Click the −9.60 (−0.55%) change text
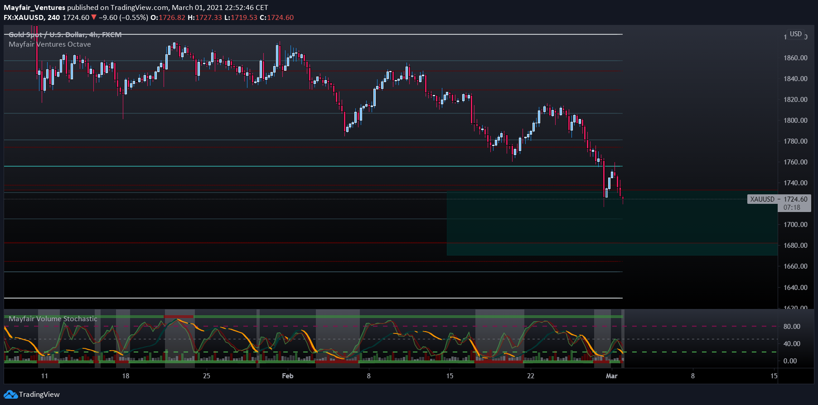 [x=123, y=18]
